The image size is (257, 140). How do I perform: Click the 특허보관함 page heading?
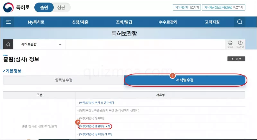(124, 34)
